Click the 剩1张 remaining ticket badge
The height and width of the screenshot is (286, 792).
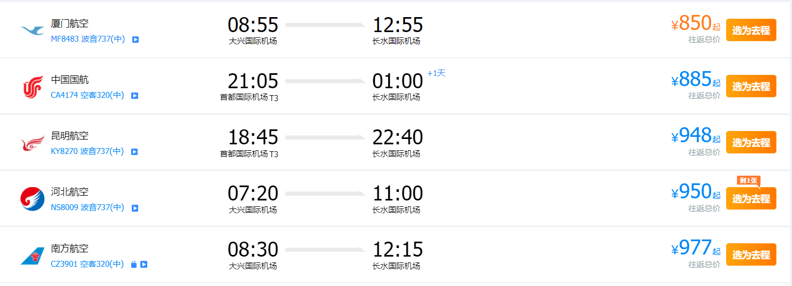click(748, 181)
